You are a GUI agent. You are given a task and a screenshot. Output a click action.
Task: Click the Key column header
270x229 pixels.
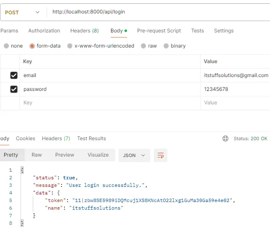pos(28,61)
